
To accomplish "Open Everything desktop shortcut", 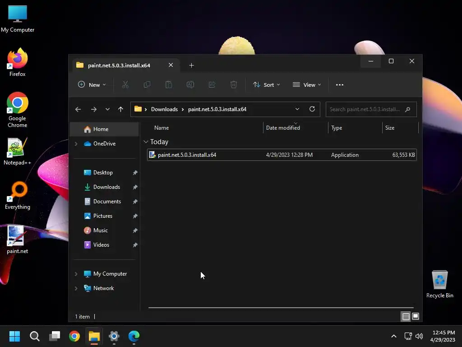I will coord(18,196).
